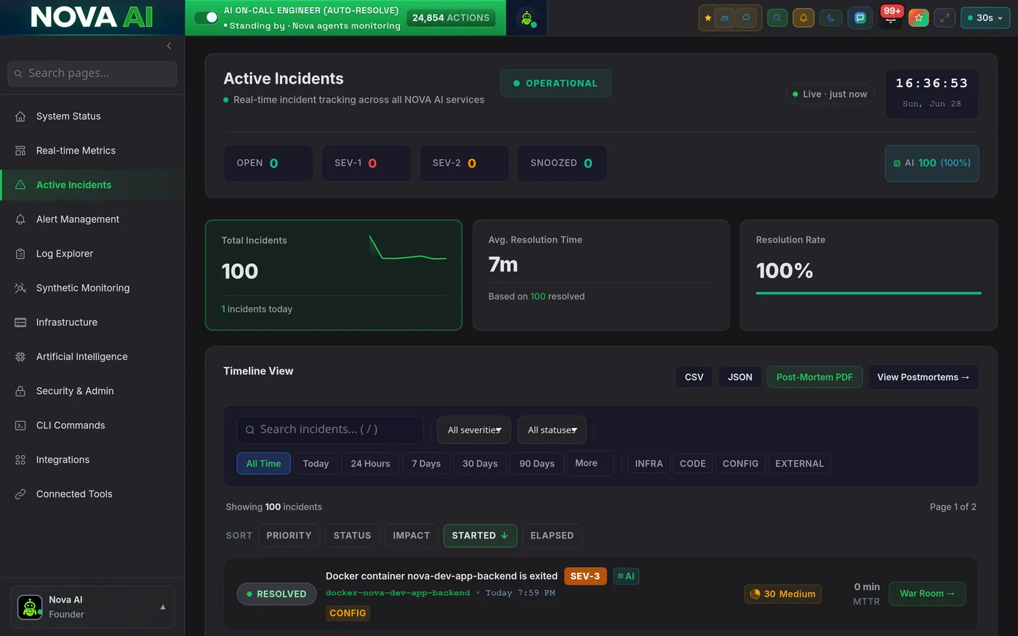Image resolution: width=1018 pixels, height=636 pixels.
Task: Click the yellow star favorites icon
Action: [x=708, y=18]
